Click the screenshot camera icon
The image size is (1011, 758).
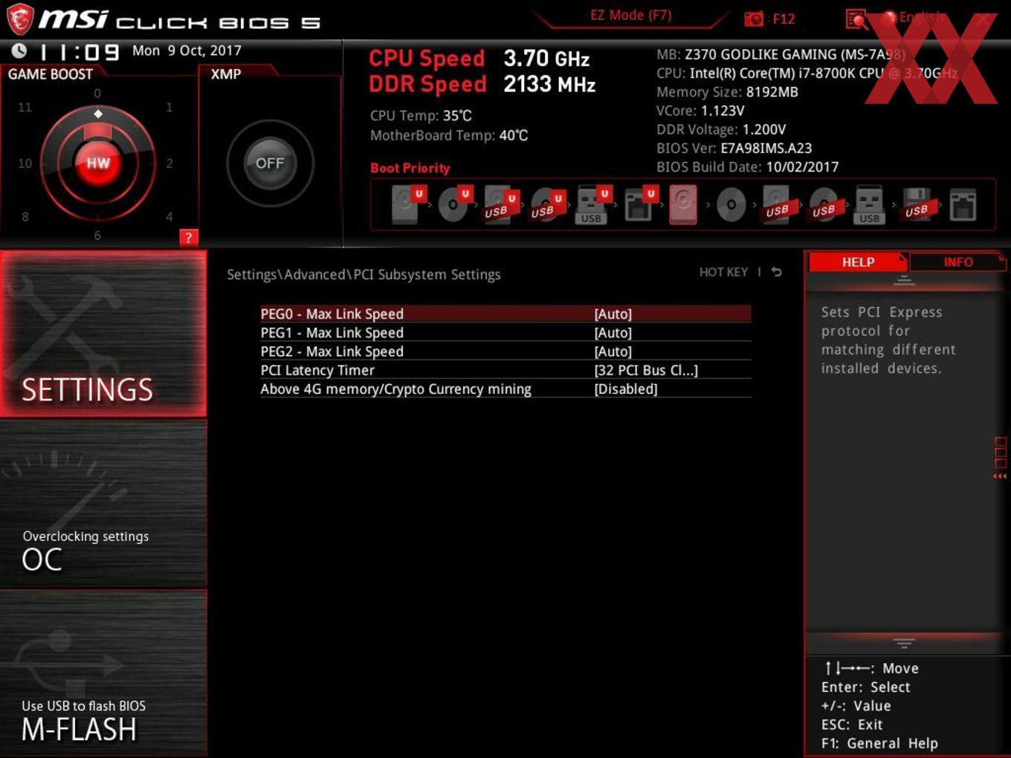753,19
